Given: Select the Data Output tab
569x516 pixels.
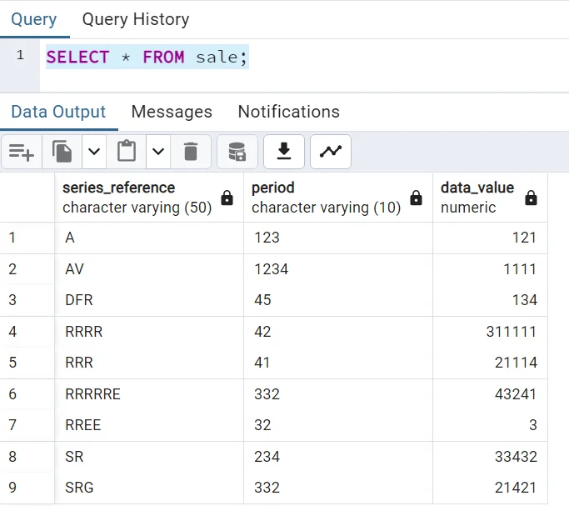Looking at the screenshot, I should tap(58, 112).
